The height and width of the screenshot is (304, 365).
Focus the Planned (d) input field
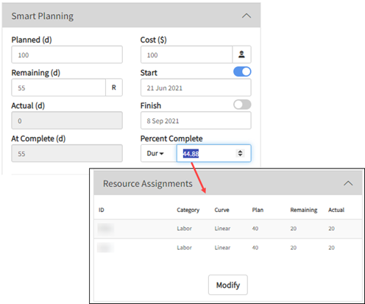[x=67, y=54]
